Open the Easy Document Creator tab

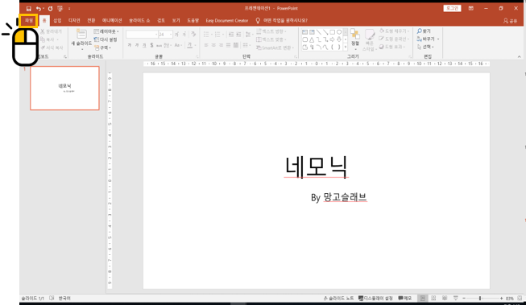(x=227, y=20)
